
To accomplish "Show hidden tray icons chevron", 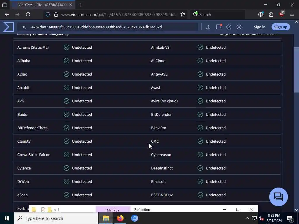I will pos(247,218).
